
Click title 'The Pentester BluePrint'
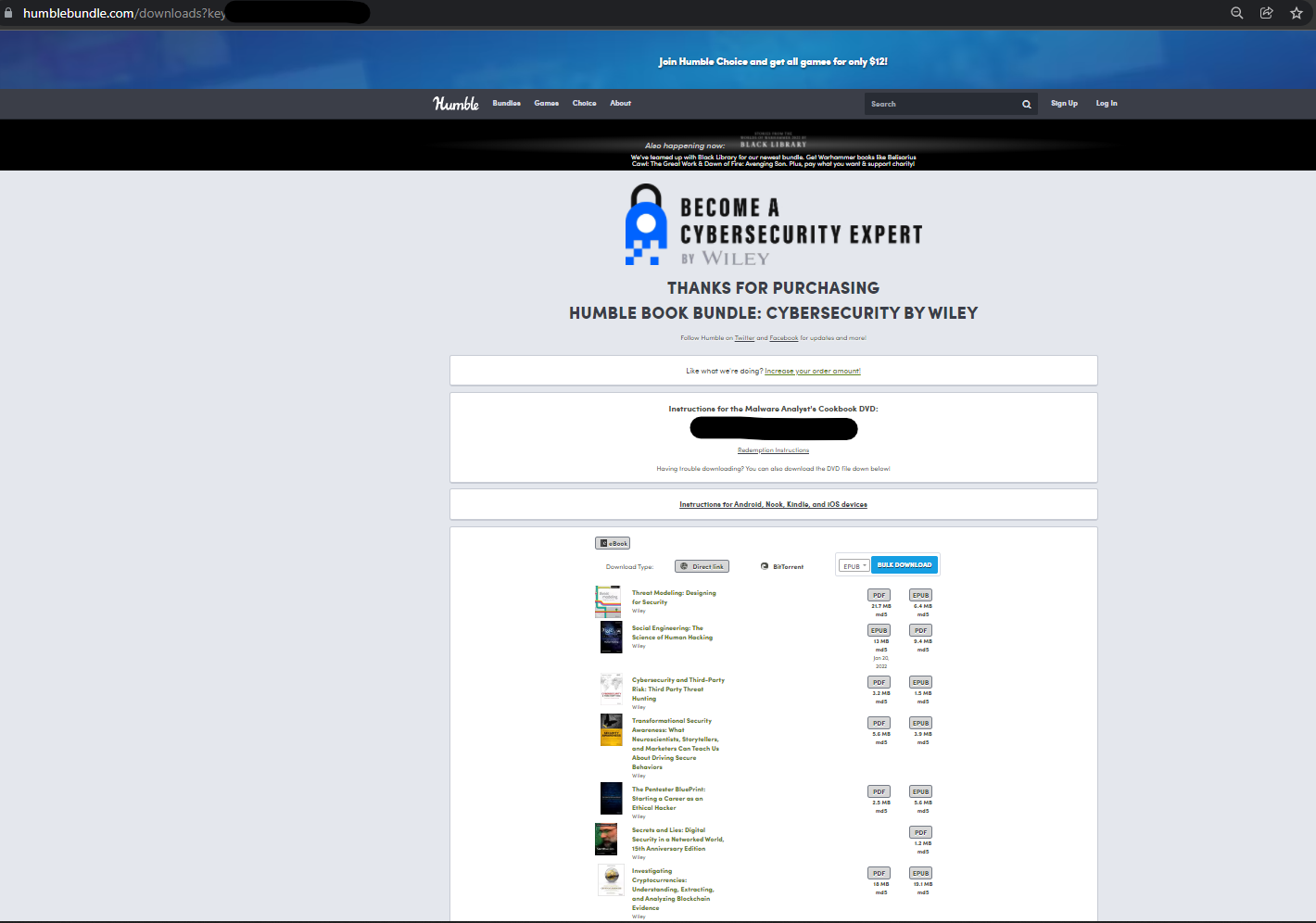(x=668, y=799)
